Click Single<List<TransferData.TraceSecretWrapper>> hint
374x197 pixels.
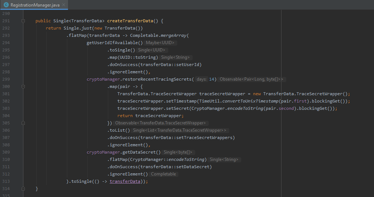[x=180, y=130]
